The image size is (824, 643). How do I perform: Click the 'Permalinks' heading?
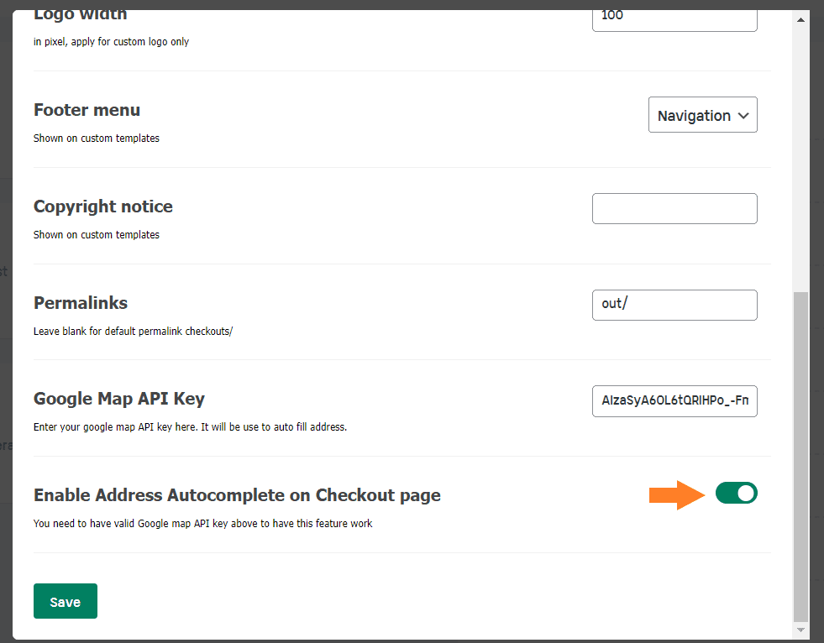(81, 302)
